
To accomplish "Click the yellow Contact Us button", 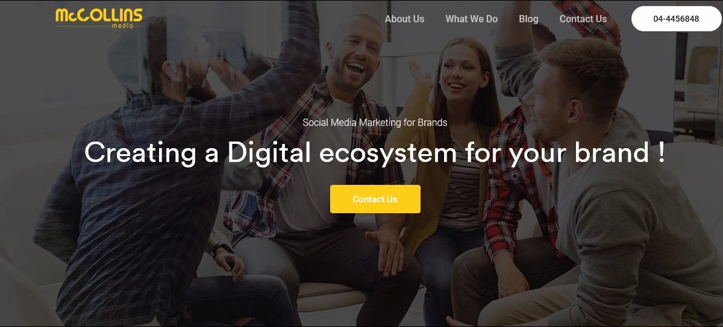I will (375, 199).
